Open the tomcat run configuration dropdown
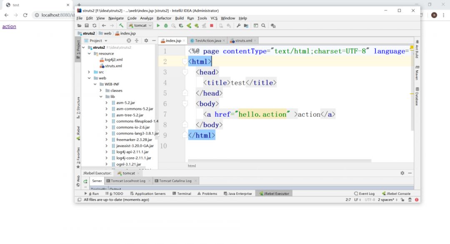Viewport: 450px width, 244px height. pyautogui.click(x=140, y=25)
